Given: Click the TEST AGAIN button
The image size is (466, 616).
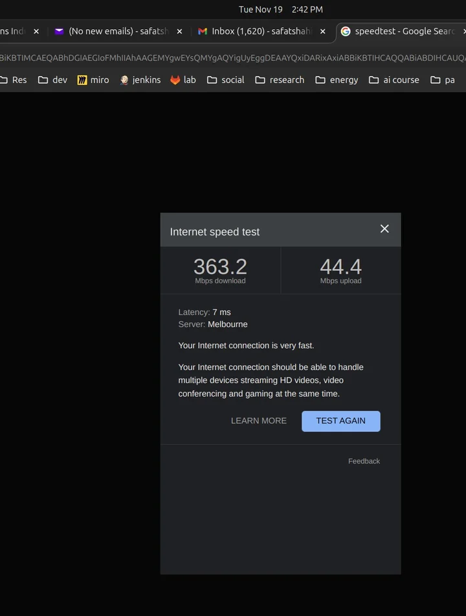Looking at the screenshot, I should [x=340, y=421].
